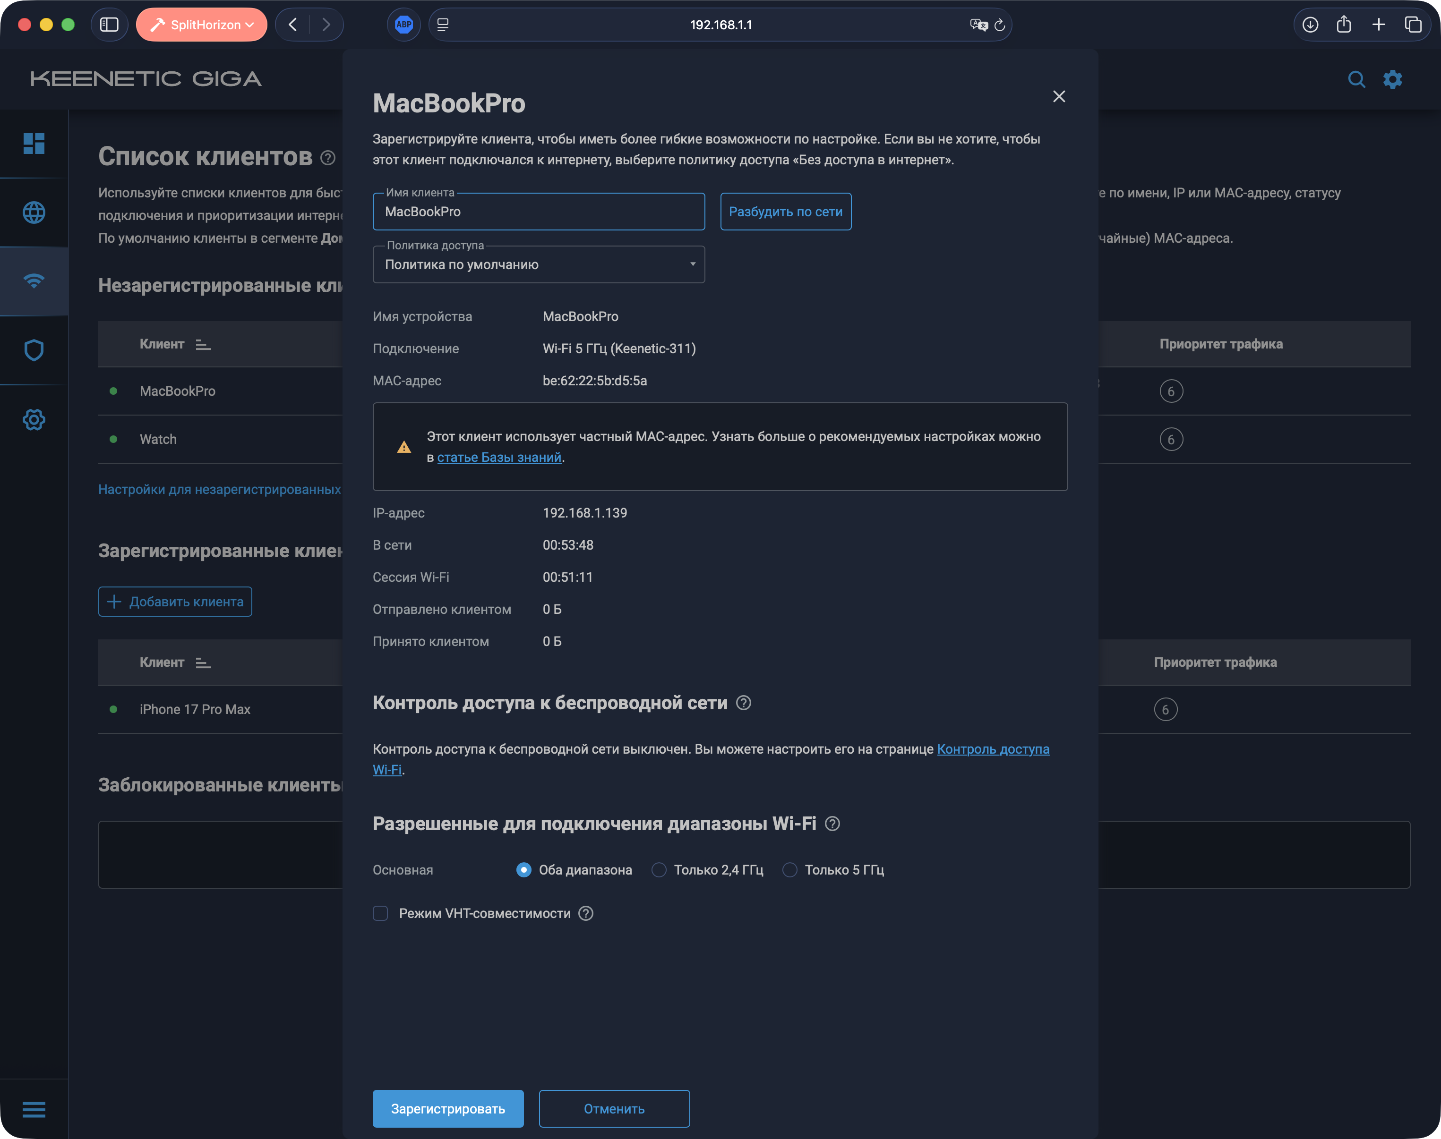Open Настройки для незарегистрированных link
1441x1139 pixels.
tap(220, 490)
